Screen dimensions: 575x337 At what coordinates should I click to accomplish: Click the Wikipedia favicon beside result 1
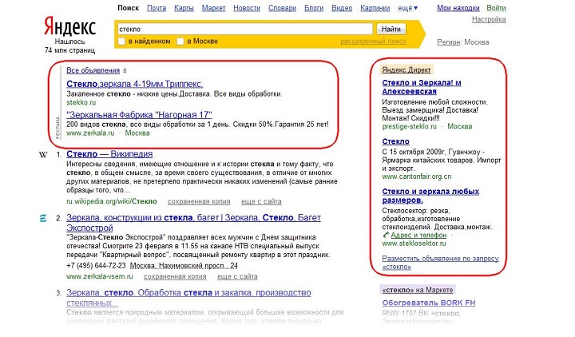click(43, 155)
